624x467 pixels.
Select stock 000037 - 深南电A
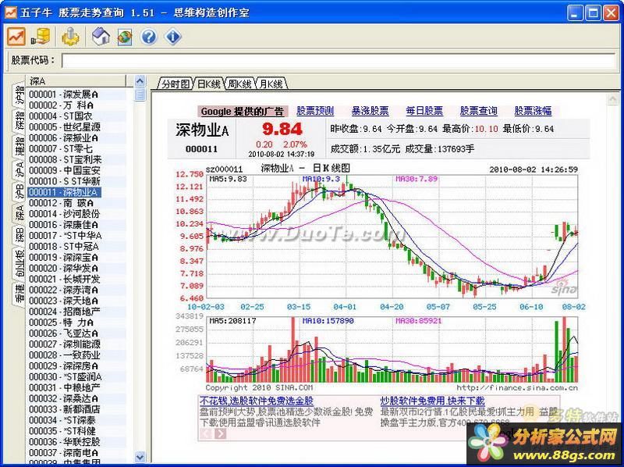[x=64, y=453]
